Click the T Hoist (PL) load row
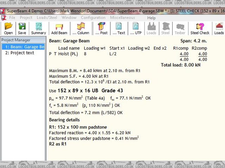The width and height of the screenshot is (225, 168). point(66,54)
